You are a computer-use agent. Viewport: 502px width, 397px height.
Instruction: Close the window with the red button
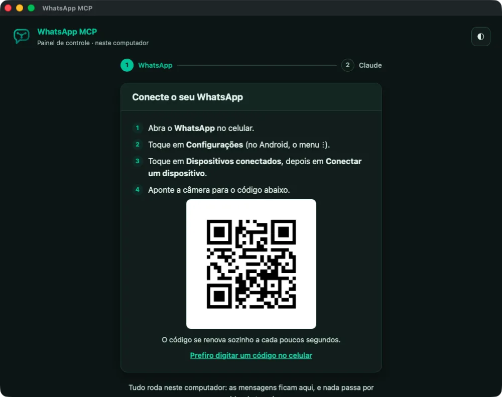pos(8,8)
